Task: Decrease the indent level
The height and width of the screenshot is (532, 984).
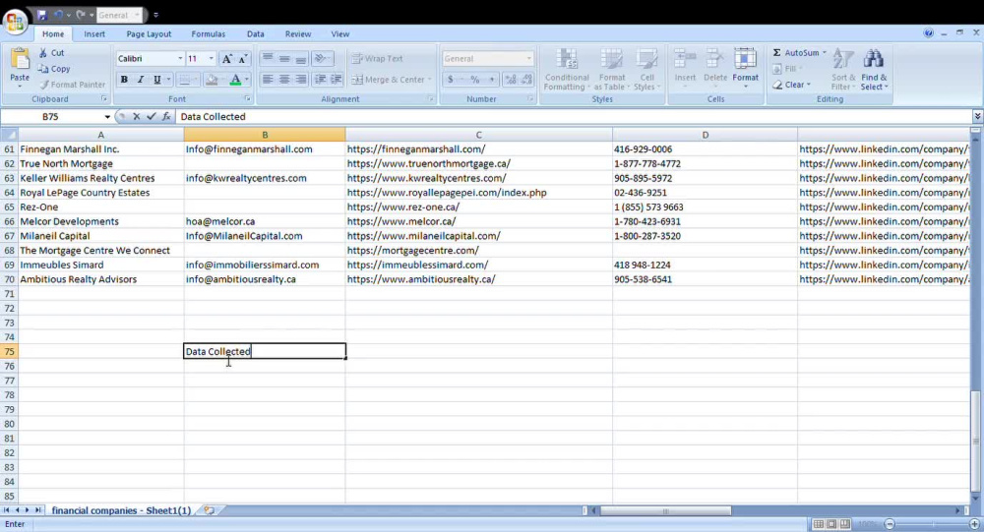Action: (x=320, y=80)
